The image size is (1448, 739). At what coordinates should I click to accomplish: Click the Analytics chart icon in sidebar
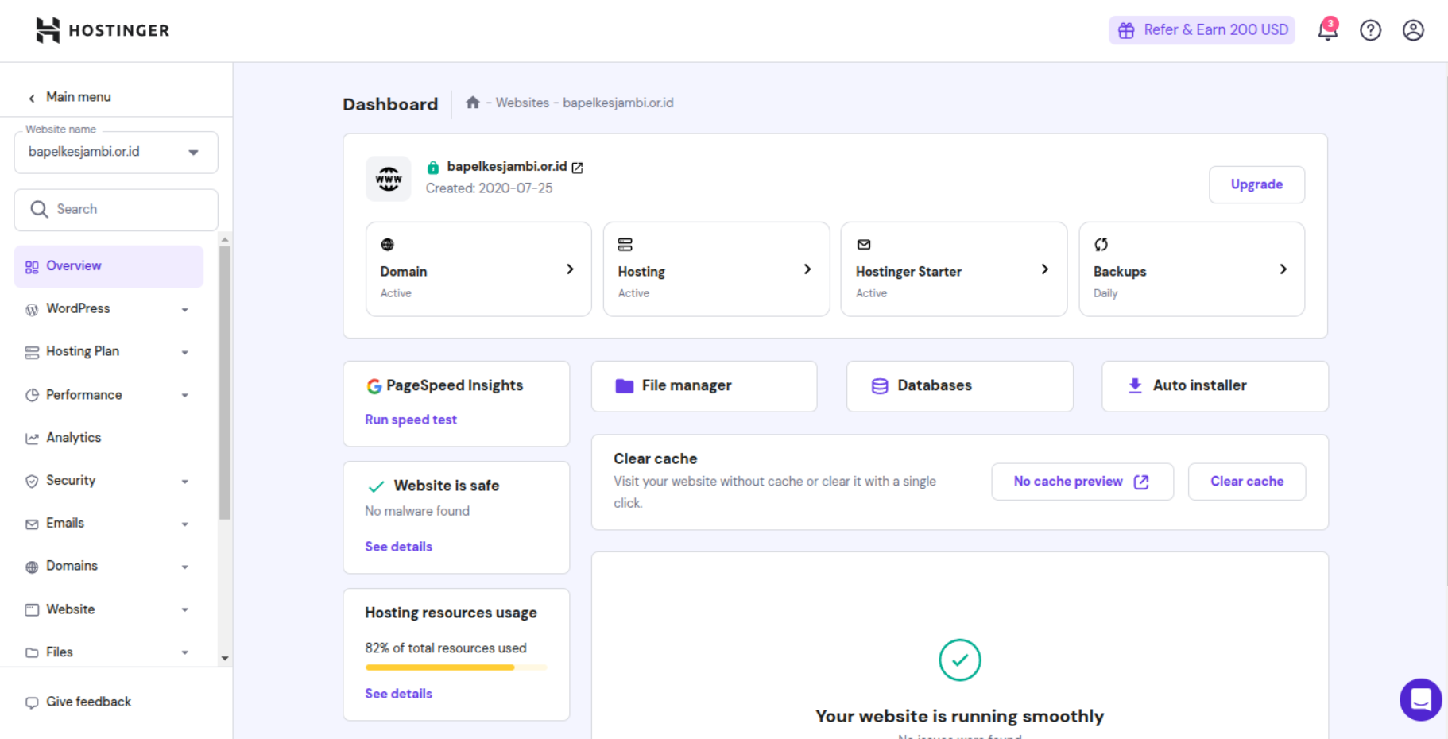(x=32, y=438)
